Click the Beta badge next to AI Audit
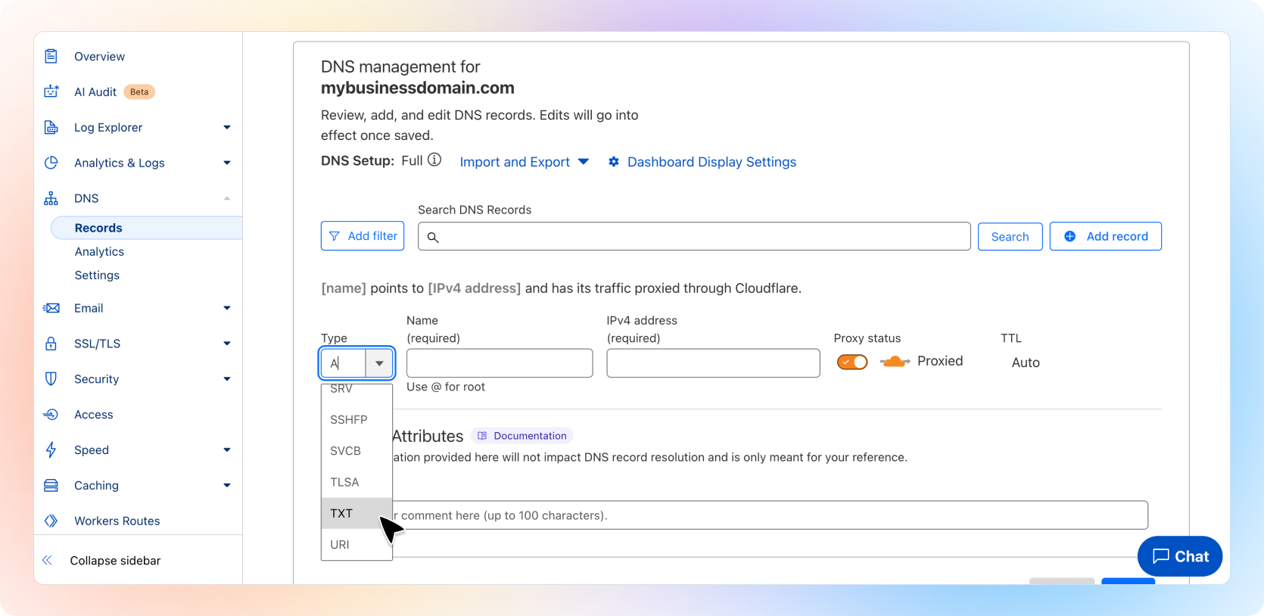1264x616 pixels. [139, 92]
